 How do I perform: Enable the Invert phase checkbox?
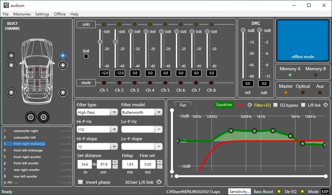(x=80, y=182)
